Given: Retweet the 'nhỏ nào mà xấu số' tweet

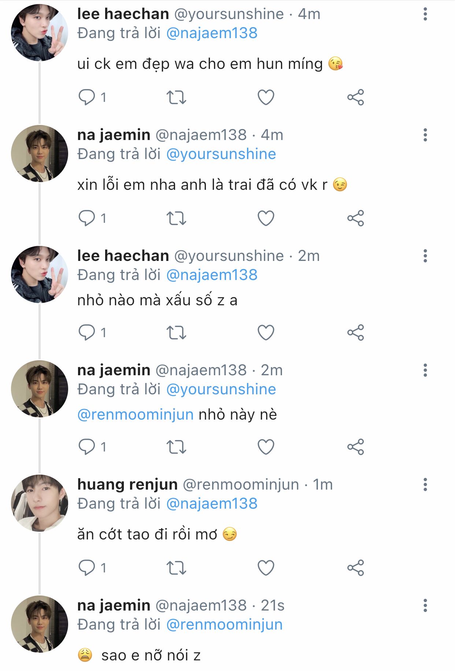Looking at the screenshot, I should 176,333.
